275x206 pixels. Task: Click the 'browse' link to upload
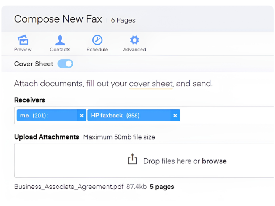[x=214, y=161]
